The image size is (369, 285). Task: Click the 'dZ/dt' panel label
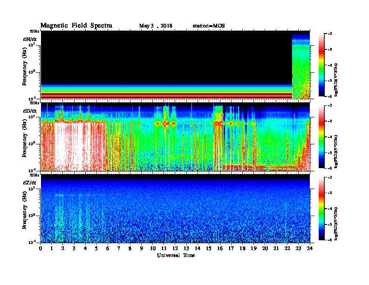click(x=30, y=183)
